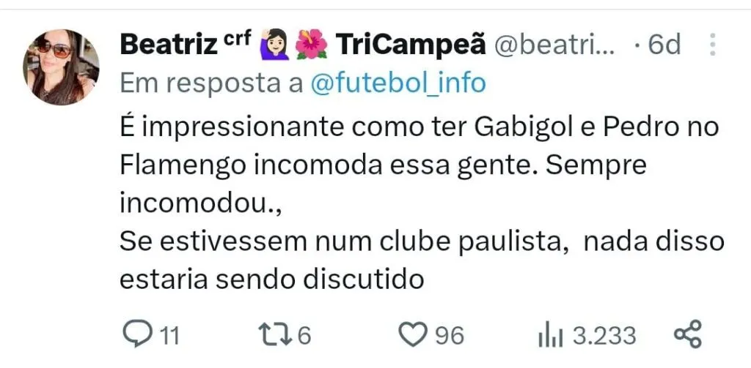Click the @beatri... username handle
751x368 pixels.
[x=554, y=45]
